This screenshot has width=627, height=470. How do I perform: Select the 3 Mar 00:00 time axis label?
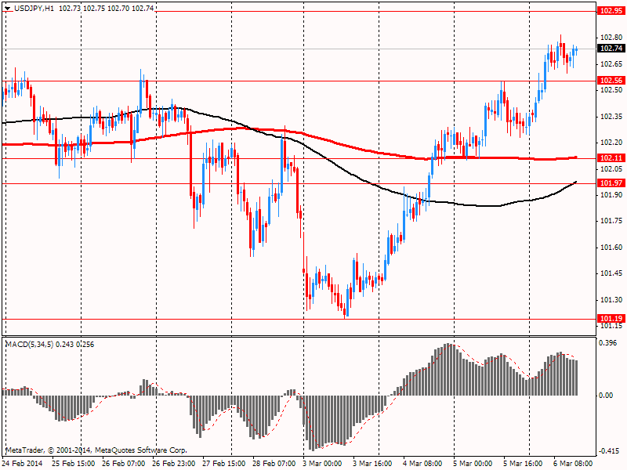[x=322, y=463]
